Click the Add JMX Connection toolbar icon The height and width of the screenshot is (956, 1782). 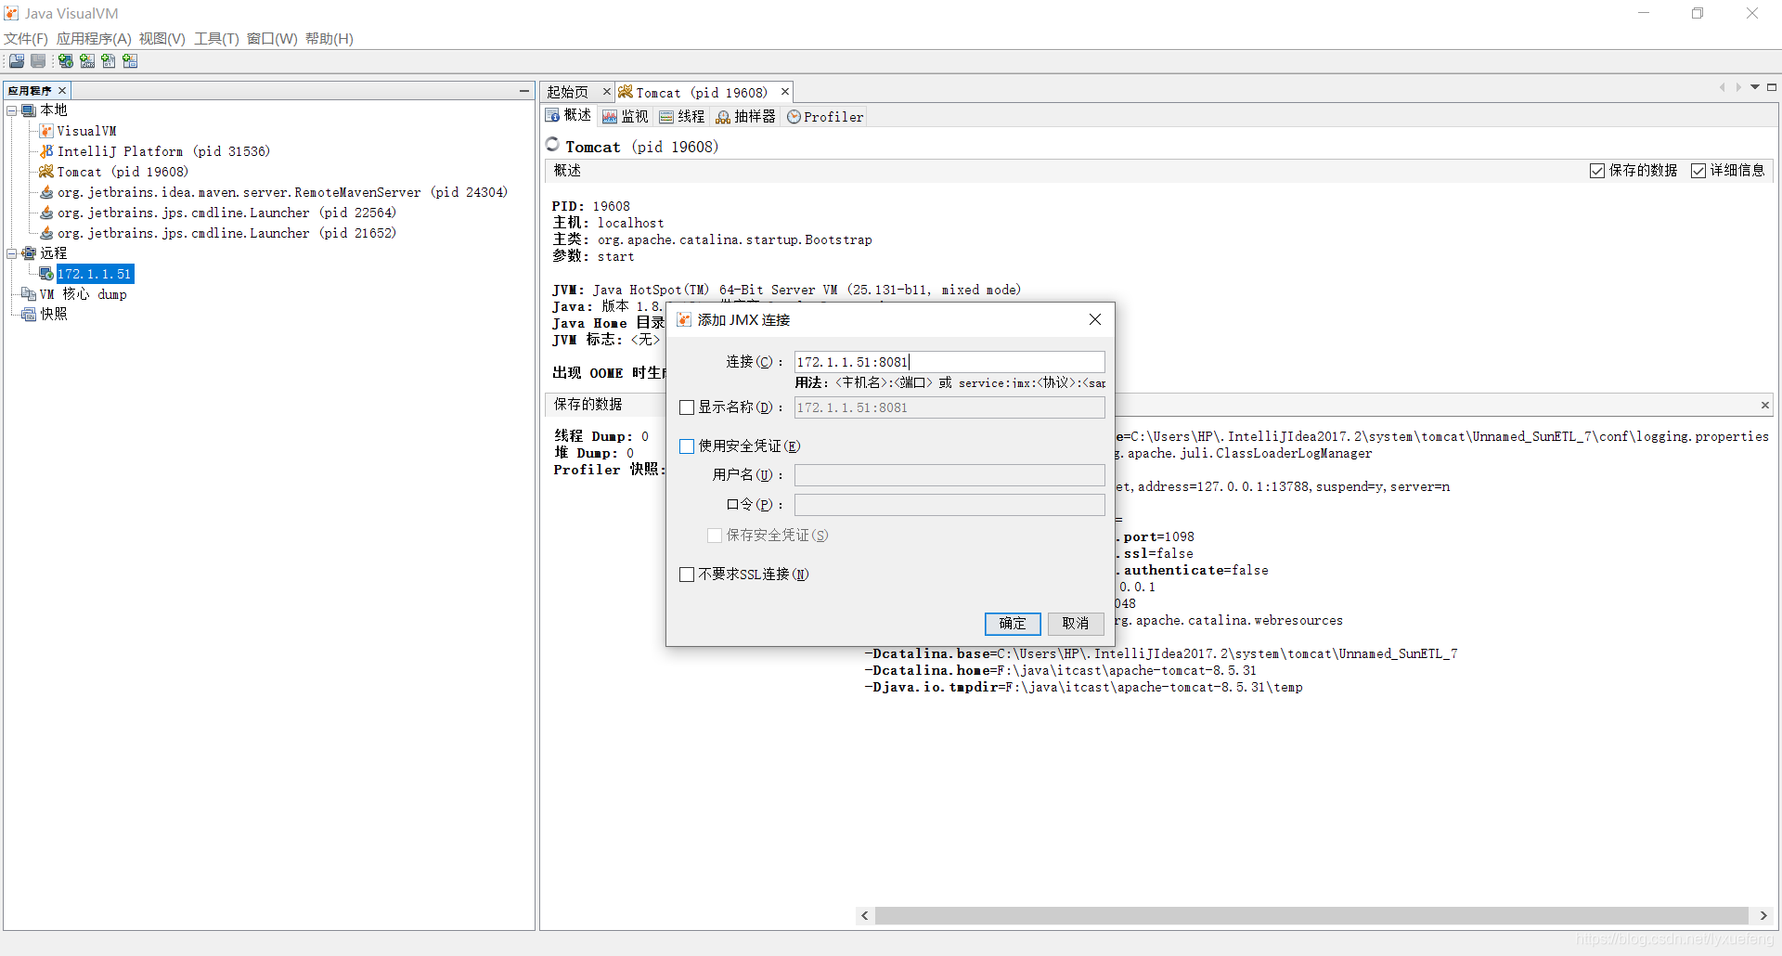tap(87, 61)
